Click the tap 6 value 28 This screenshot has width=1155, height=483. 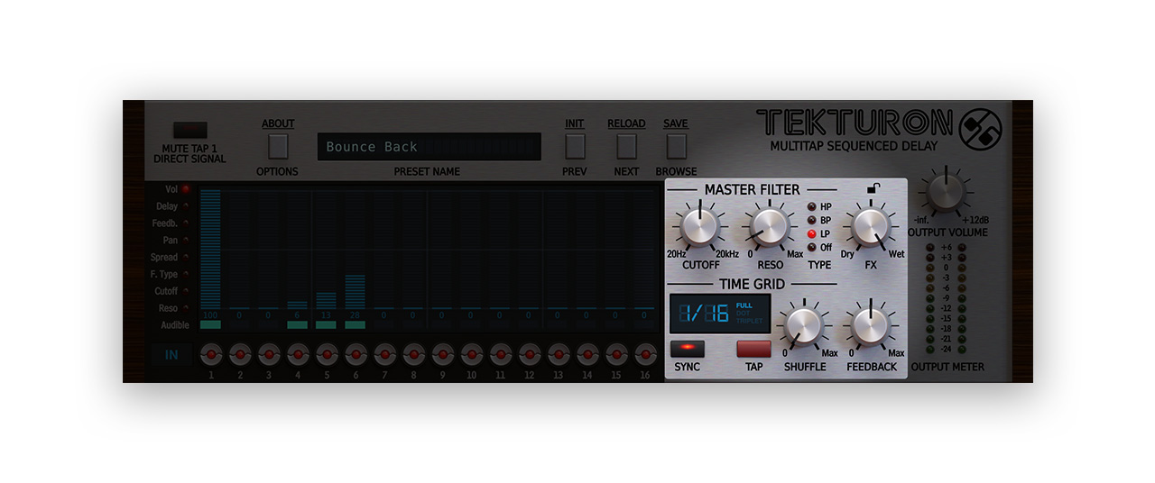click(355, 315)
